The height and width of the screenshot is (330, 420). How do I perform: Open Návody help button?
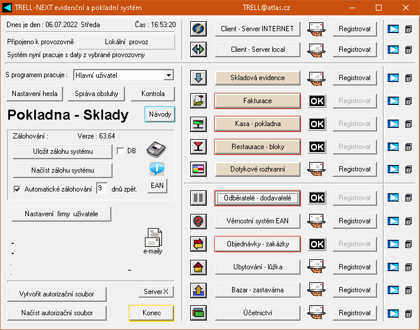tap(160, 114)
